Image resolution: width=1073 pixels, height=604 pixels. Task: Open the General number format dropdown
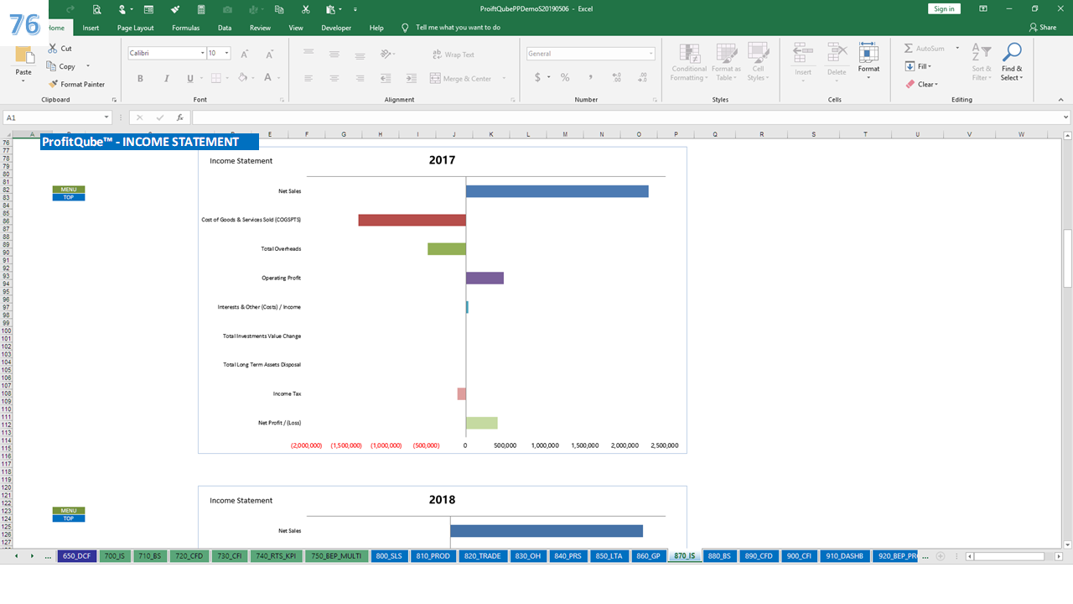click(650, 54)
